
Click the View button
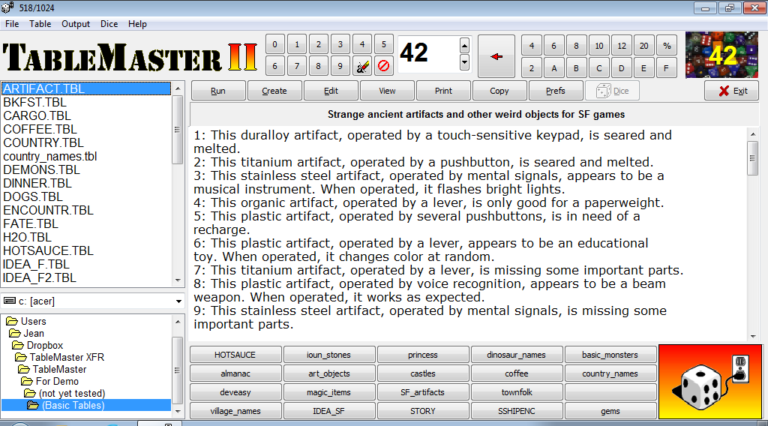[x=387, y=91]
